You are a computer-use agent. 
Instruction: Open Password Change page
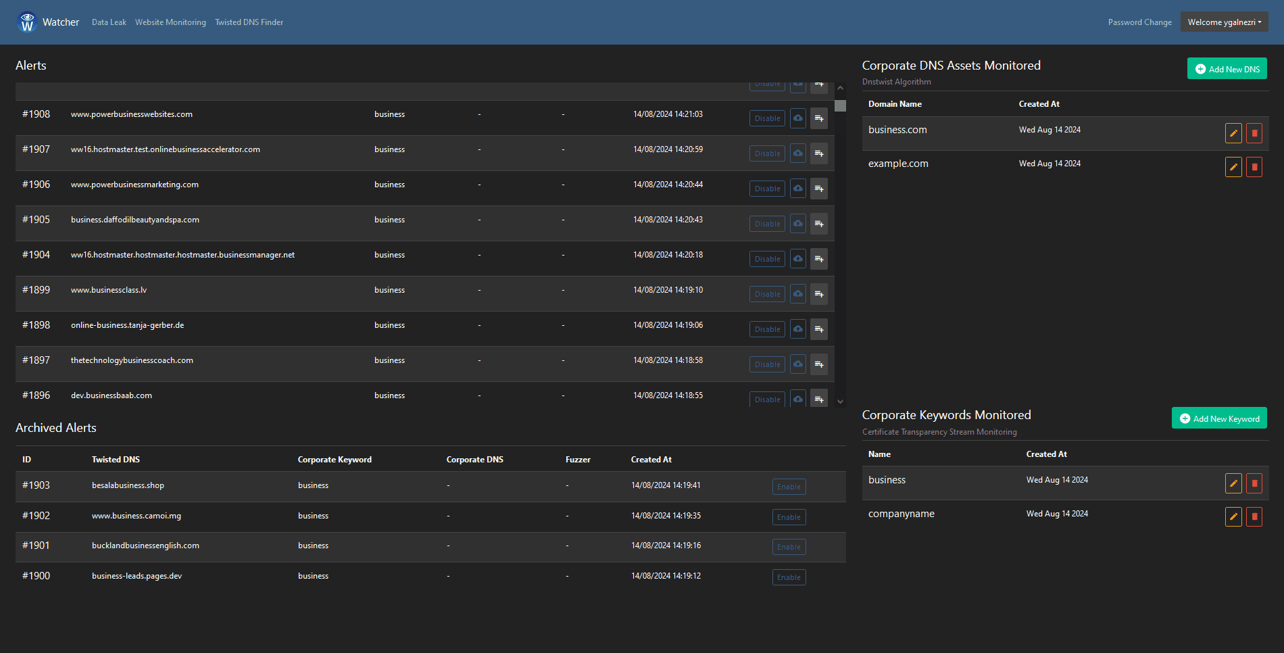(1139, 22)
